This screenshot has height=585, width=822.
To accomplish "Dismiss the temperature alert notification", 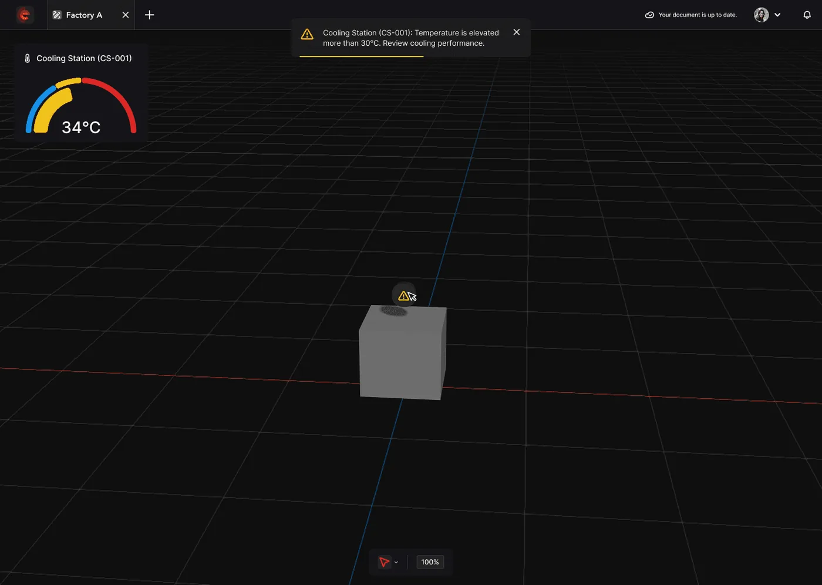I will point(517,32).
